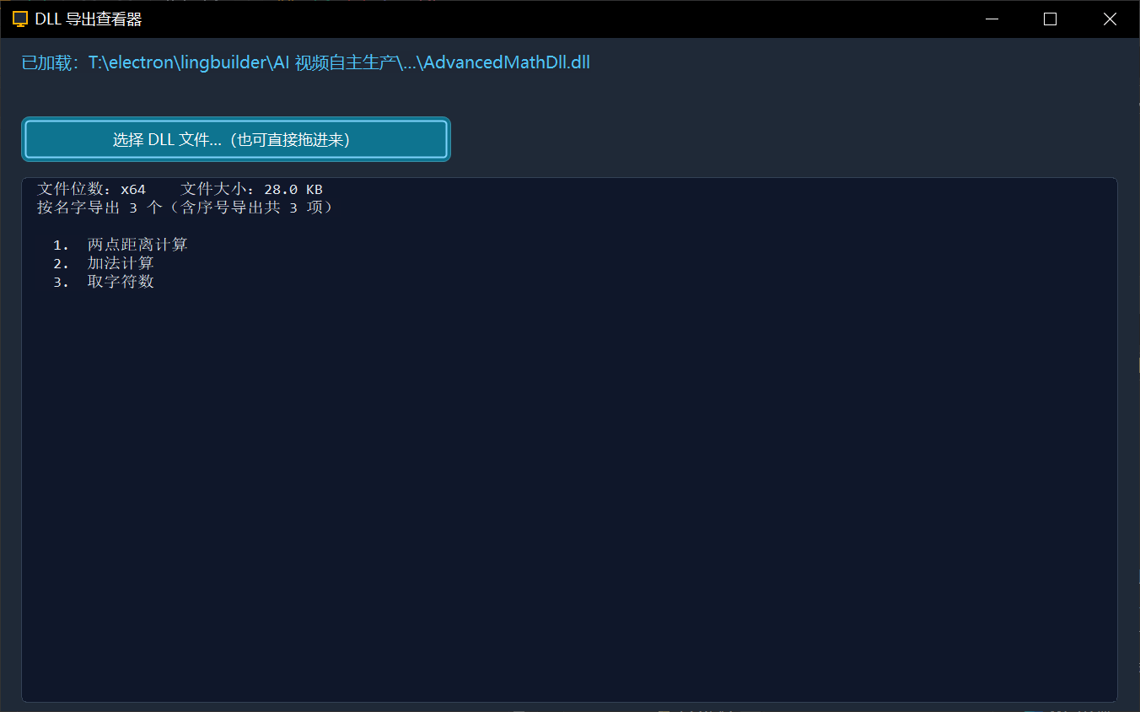The width and height of the screenshot is (1140, 712).
Task: Click the 文件位数：x64 info text
Action: click(92, 189)
